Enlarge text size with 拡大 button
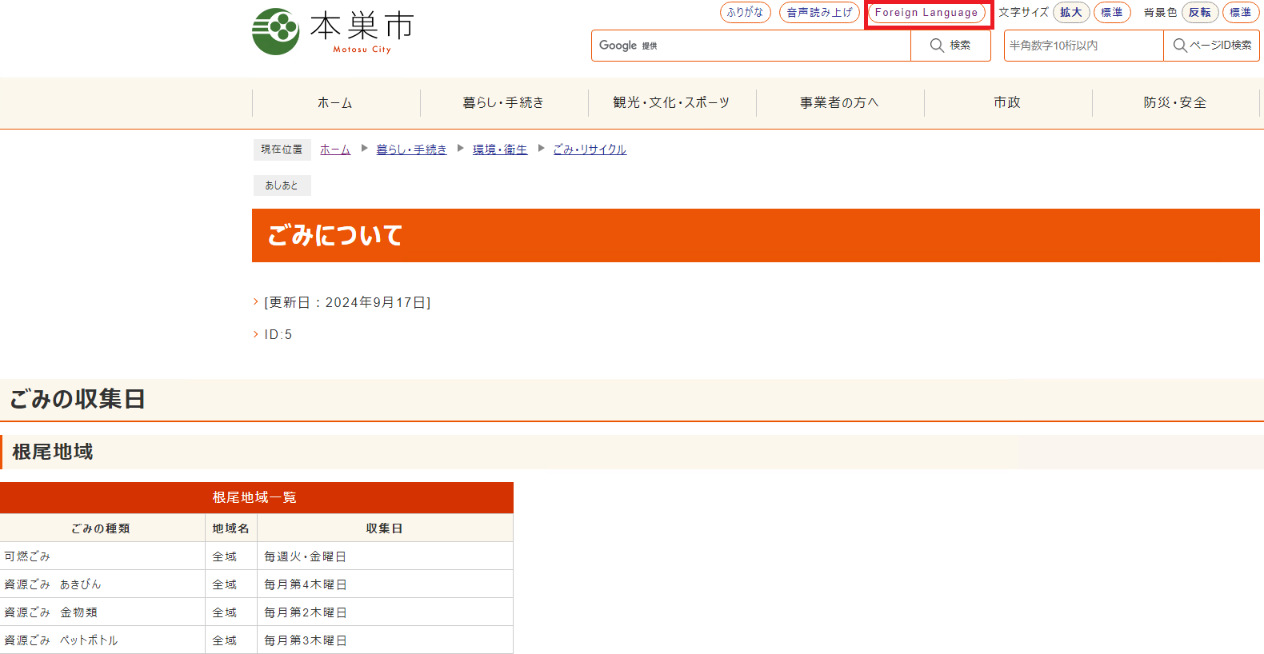 pyautogui.click(x=1070, y=13)
